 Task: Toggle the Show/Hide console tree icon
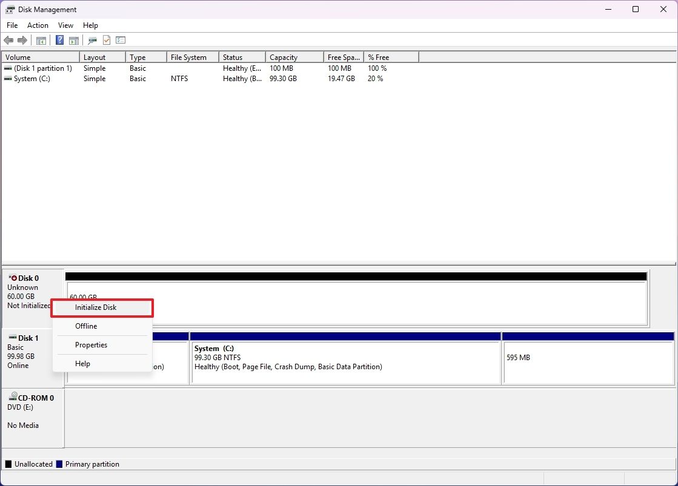41,40
